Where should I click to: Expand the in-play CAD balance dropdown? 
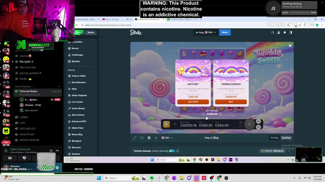(206, 32)
